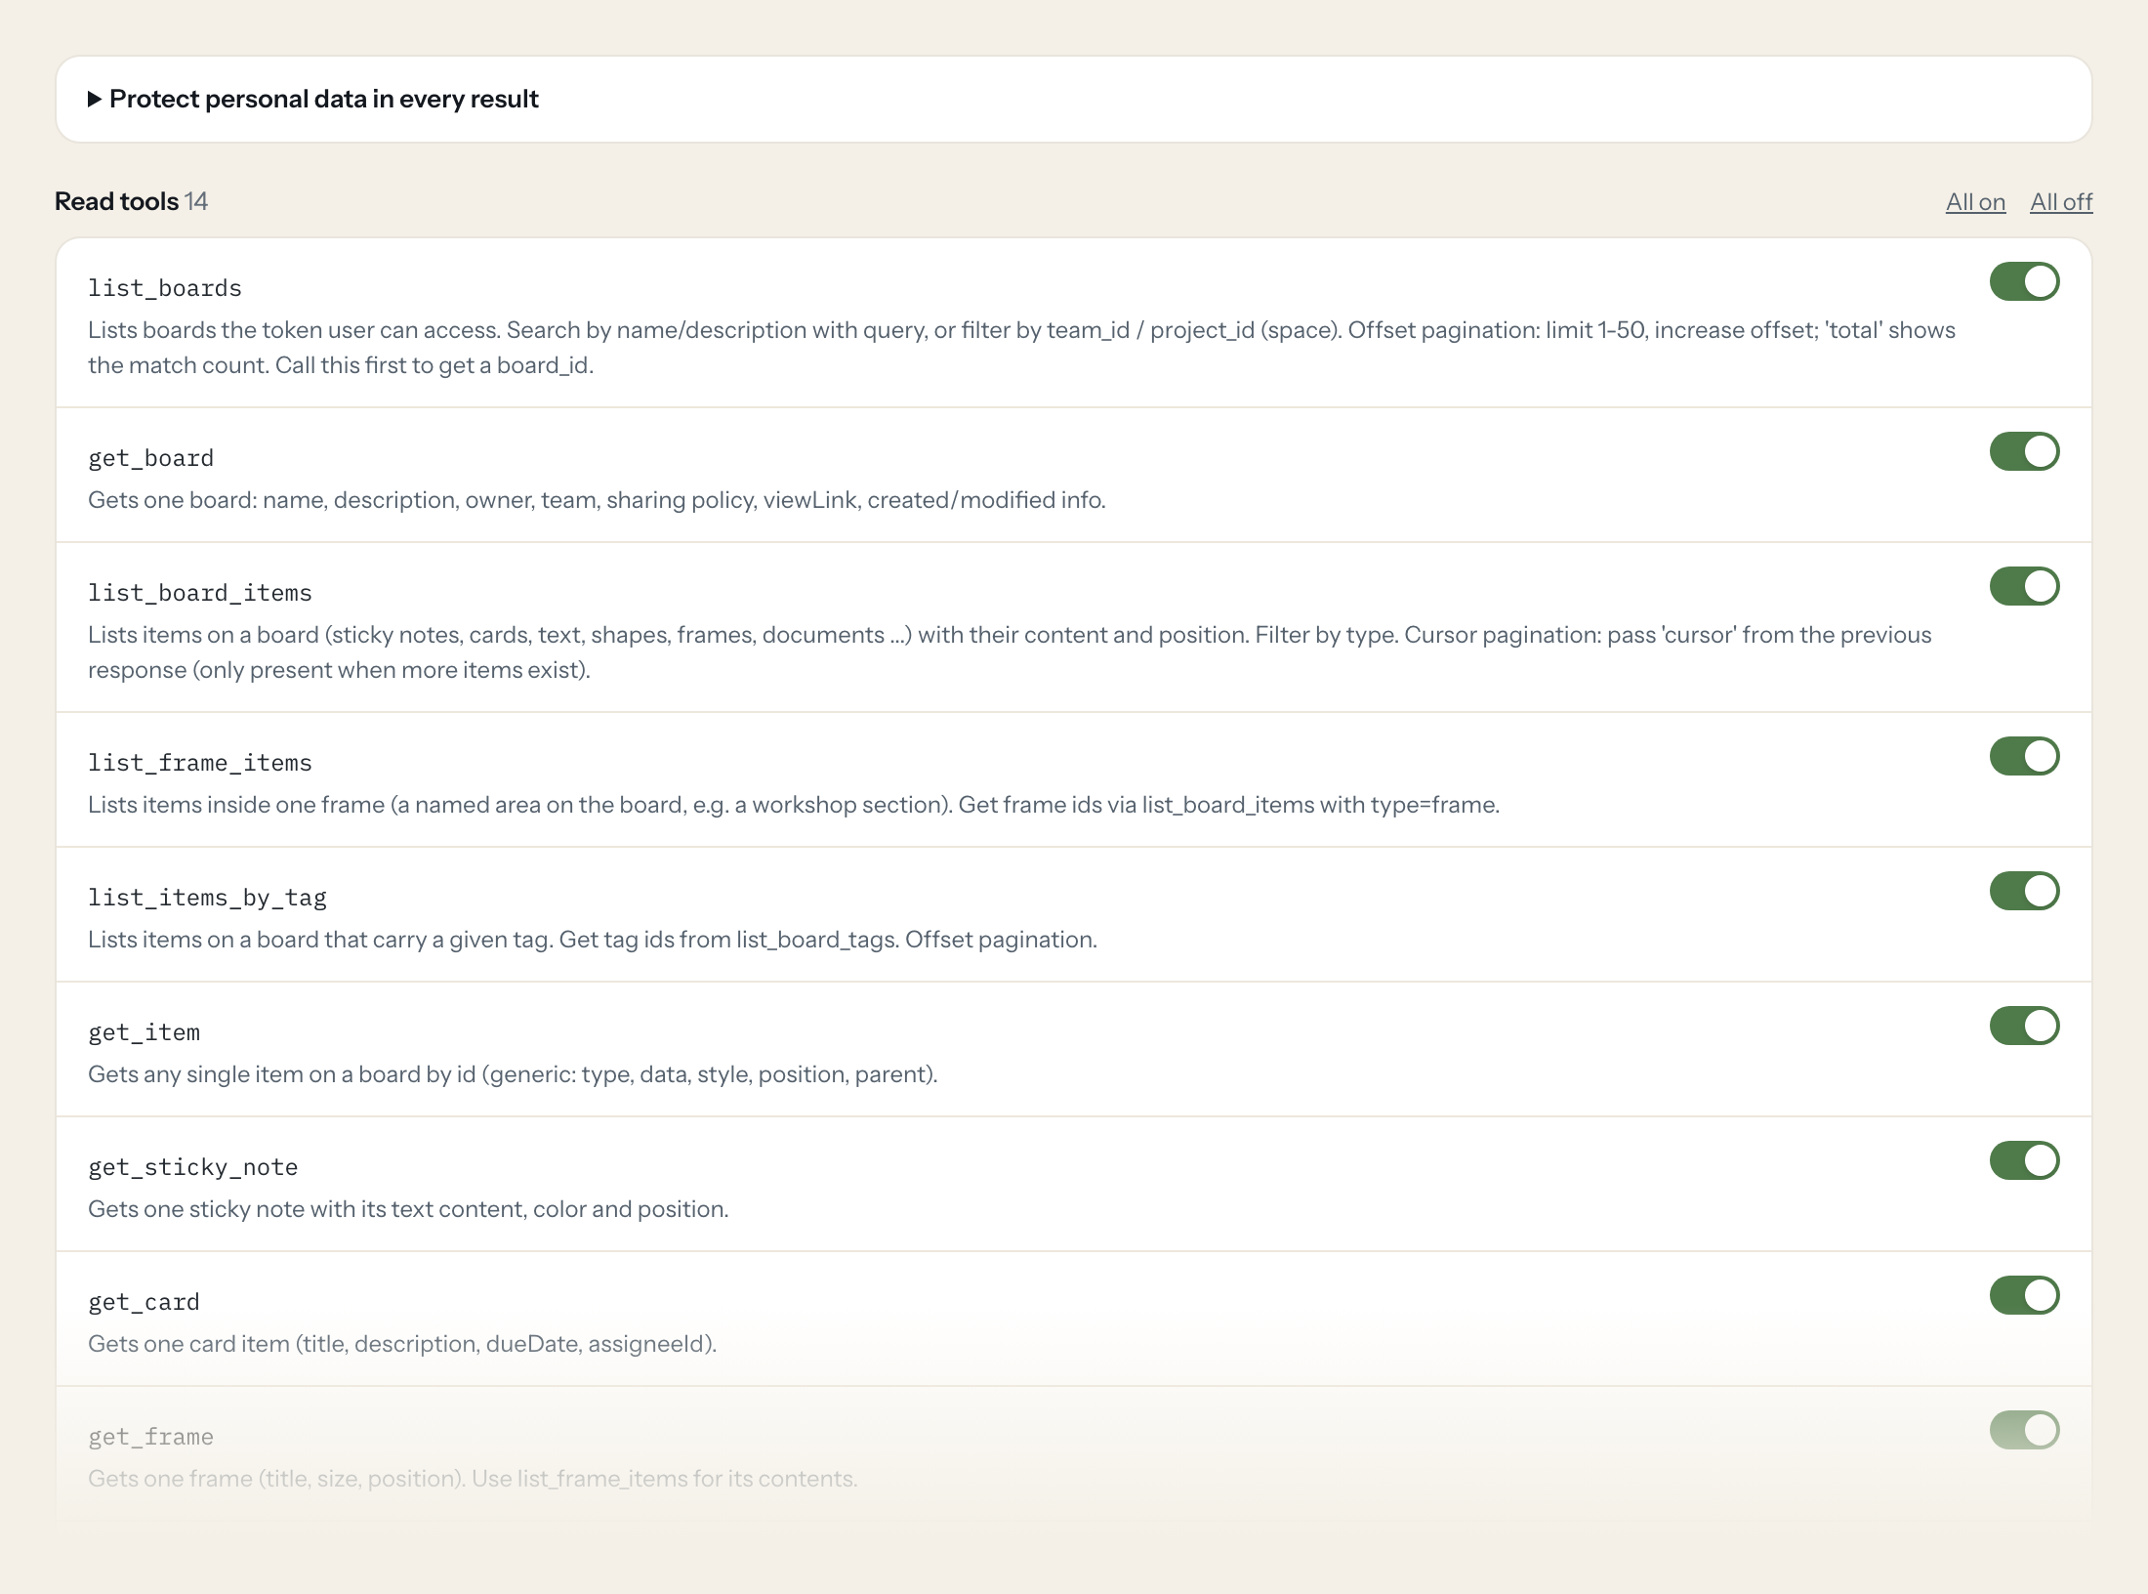Viewport: 2148px width, 1594px height.
Task: Click description 'Gets one frame (title, size, position)'
Action: coord(473,1479)
